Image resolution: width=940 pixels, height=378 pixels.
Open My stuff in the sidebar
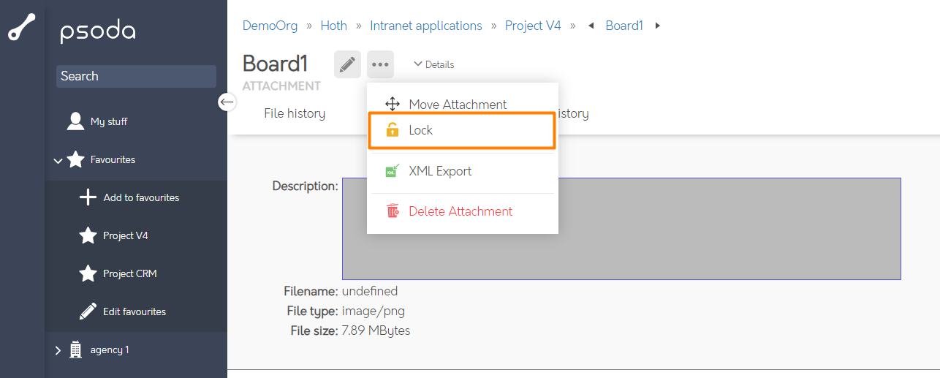(x=108, y=122)
